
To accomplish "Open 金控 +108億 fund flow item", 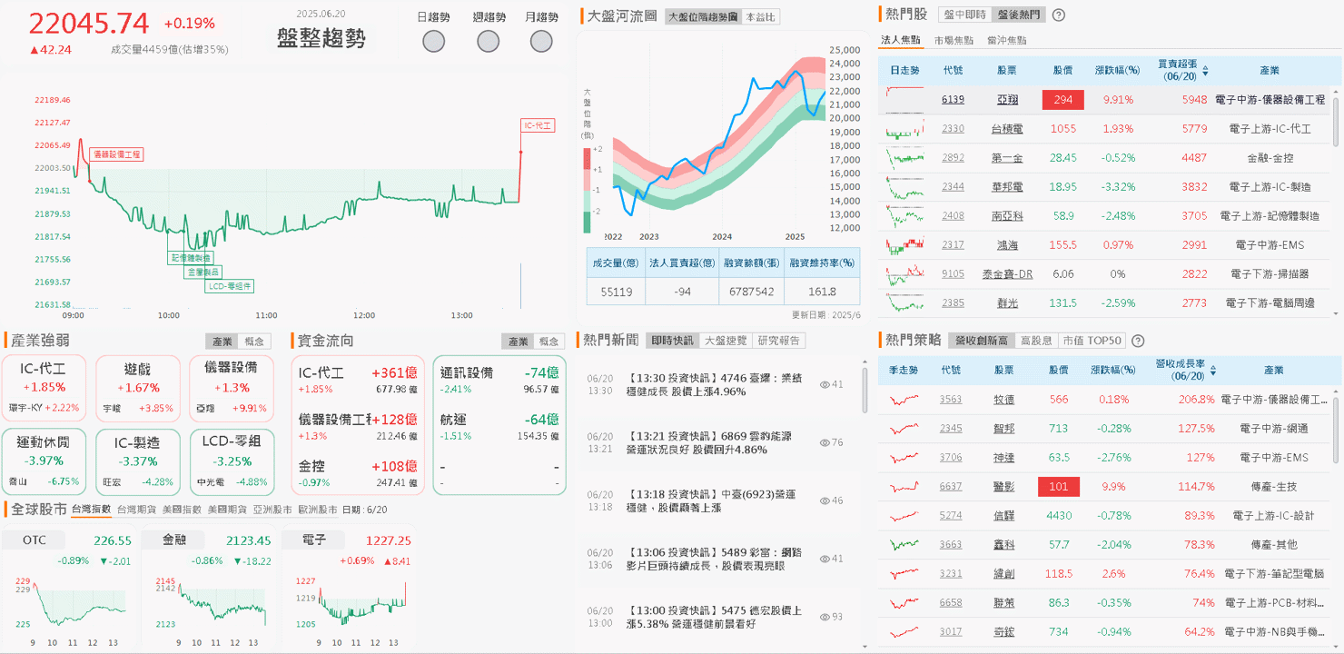I will (x=358, y=473).
